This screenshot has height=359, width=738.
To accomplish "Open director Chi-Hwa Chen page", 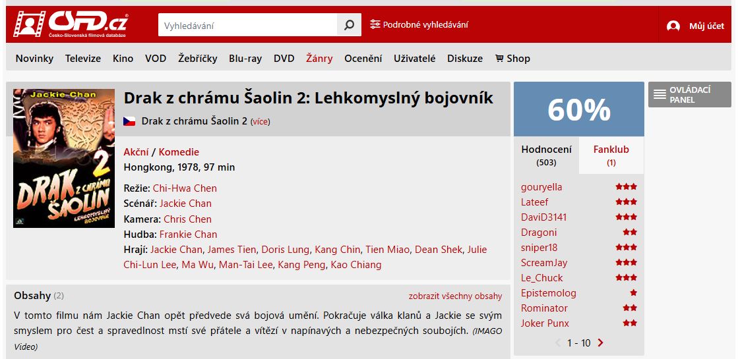I will click(185, 188).
